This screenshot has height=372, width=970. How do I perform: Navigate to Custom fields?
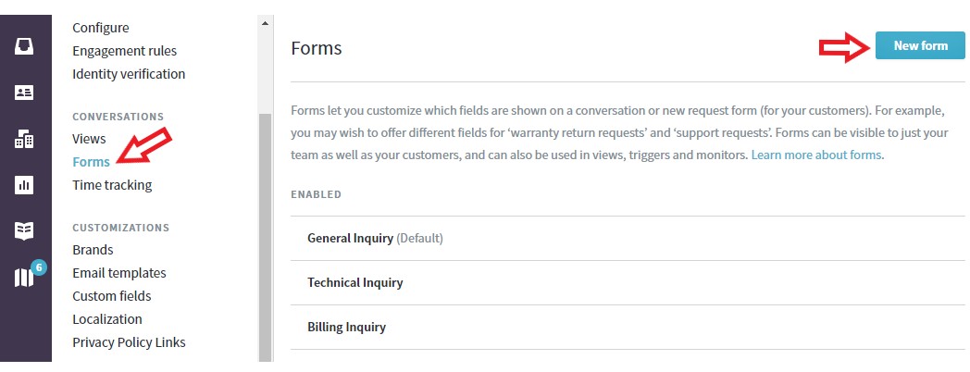point(111,296)
